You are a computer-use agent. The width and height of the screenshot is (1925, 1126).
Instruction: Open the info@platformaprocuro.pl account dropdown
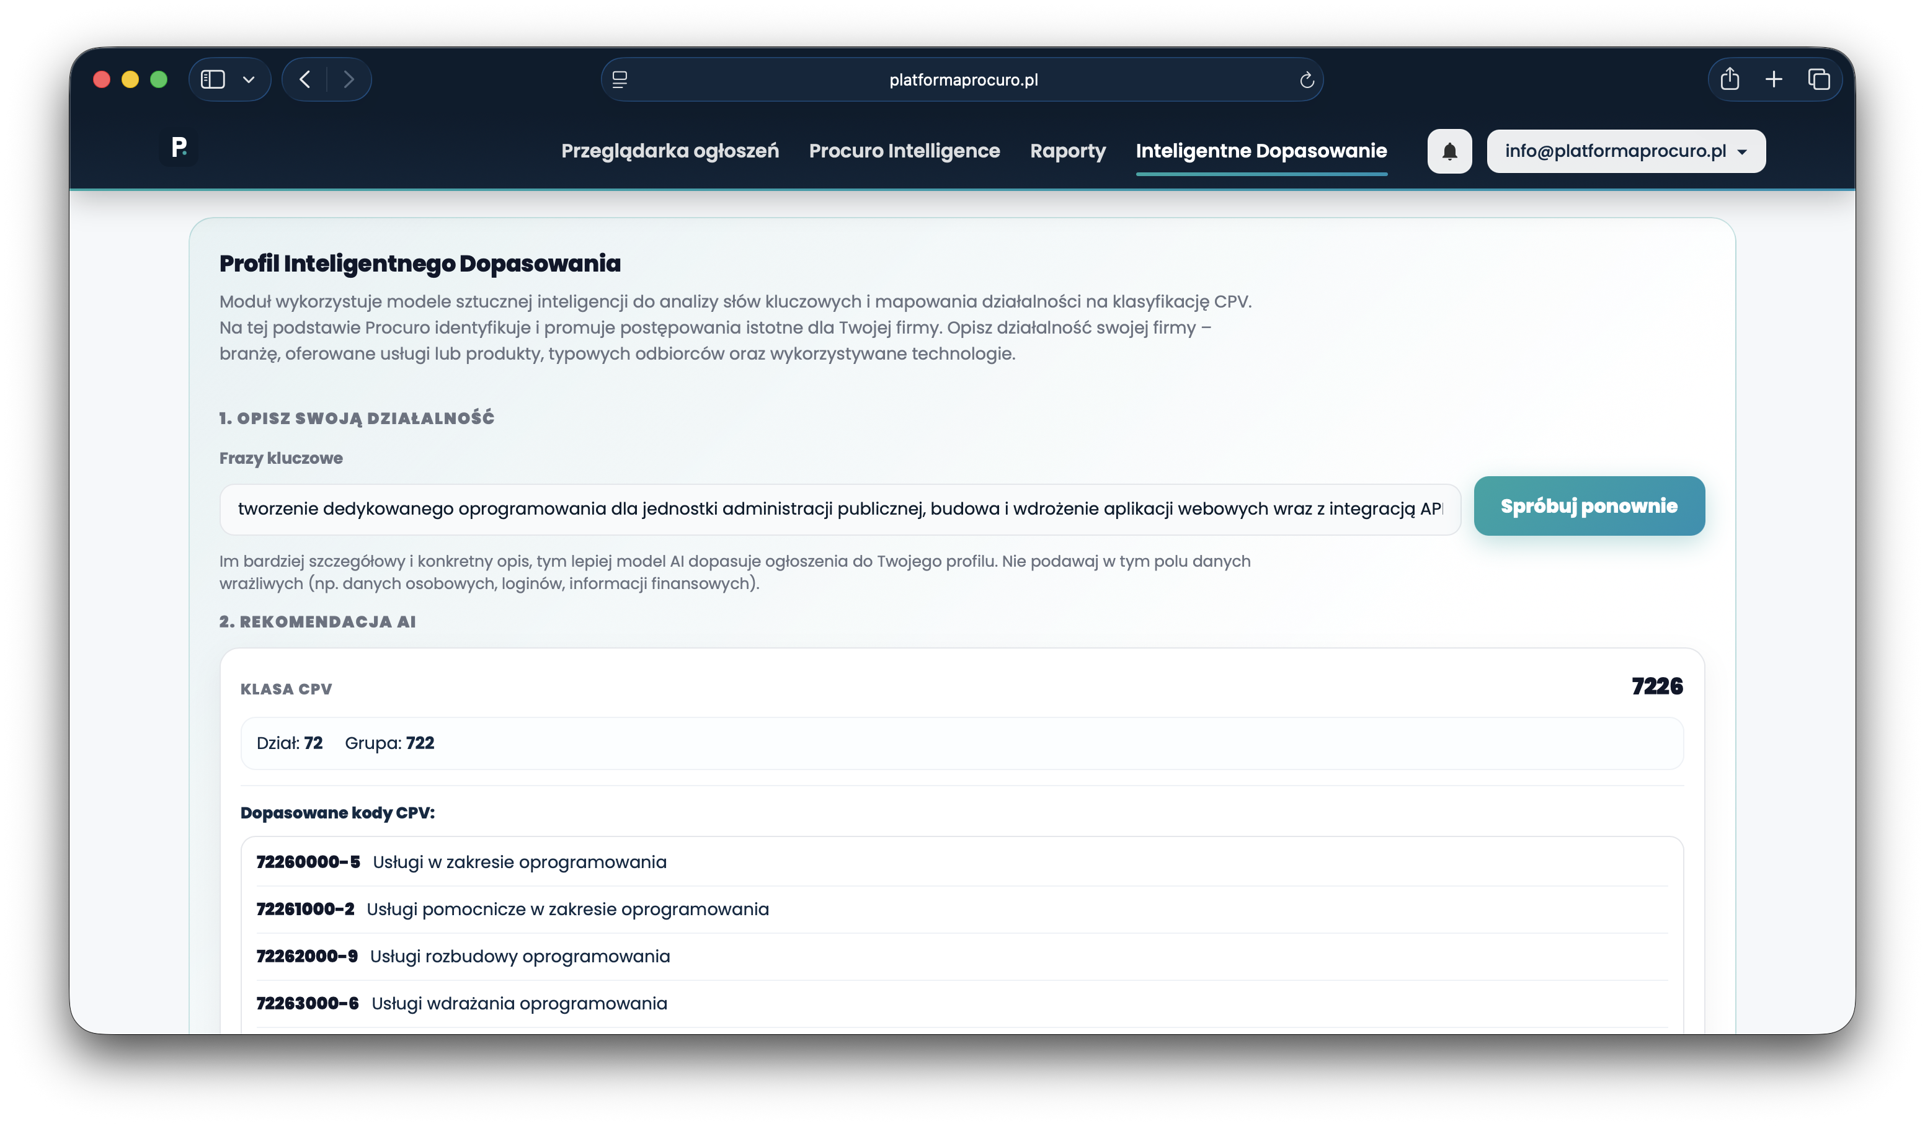pyautogui.click(x=1625, y=151)
